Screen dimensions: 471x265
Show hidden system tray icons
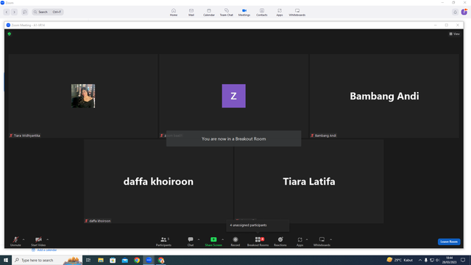[x=420, y=260]
